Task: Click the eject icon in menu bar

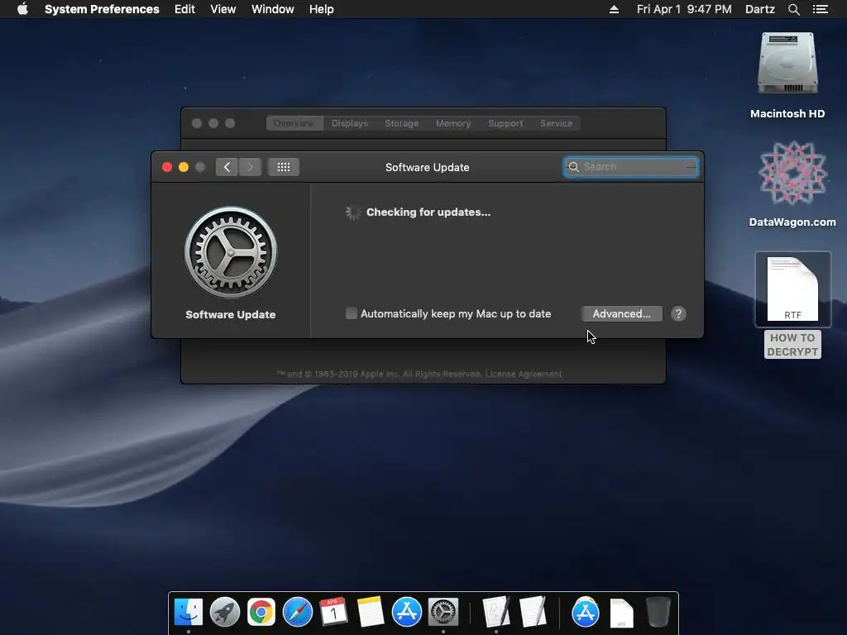Action: [615, 9]
